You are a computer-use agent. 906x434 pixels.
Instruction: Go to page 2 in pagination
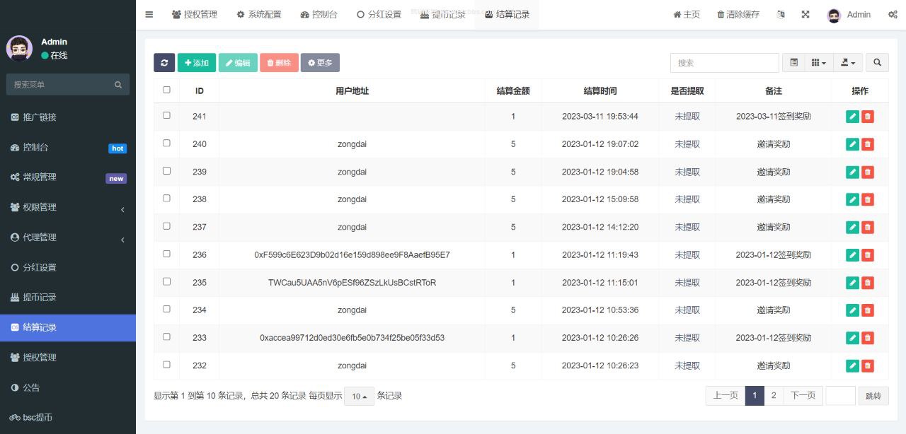pos(773,396)
